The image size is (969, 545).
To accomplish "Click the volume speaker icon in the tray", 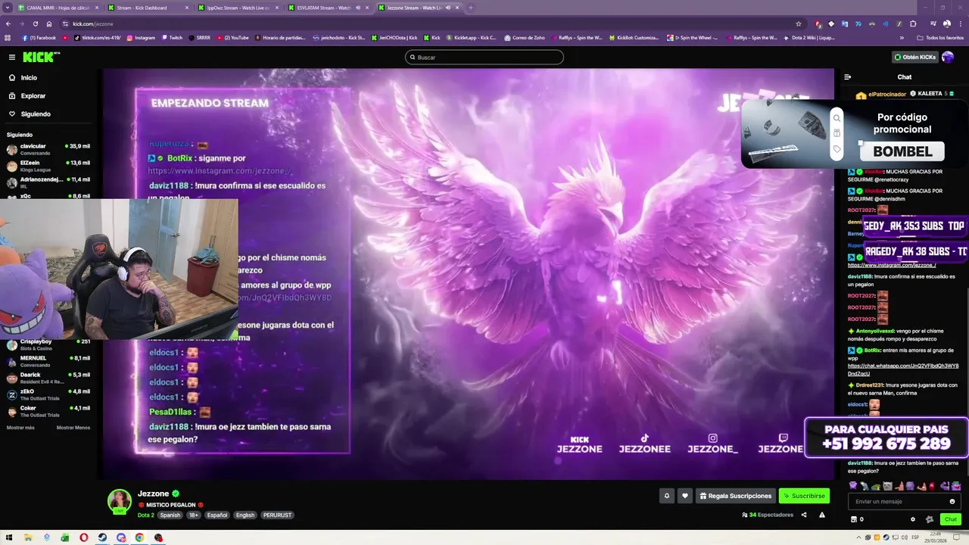I will 903,537.
